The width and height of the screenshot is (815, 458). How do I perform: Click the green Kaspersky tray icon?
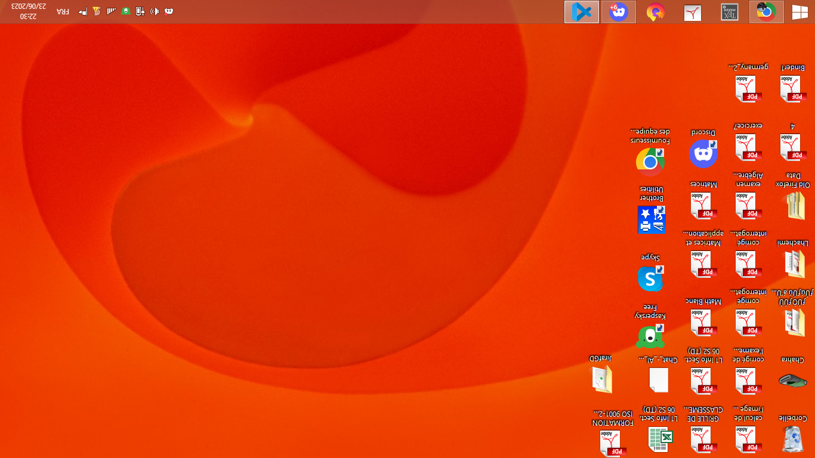(x=126, y=11)
